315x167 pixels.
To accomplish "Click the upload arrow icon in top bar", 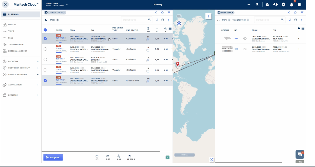I will (257, 5).
